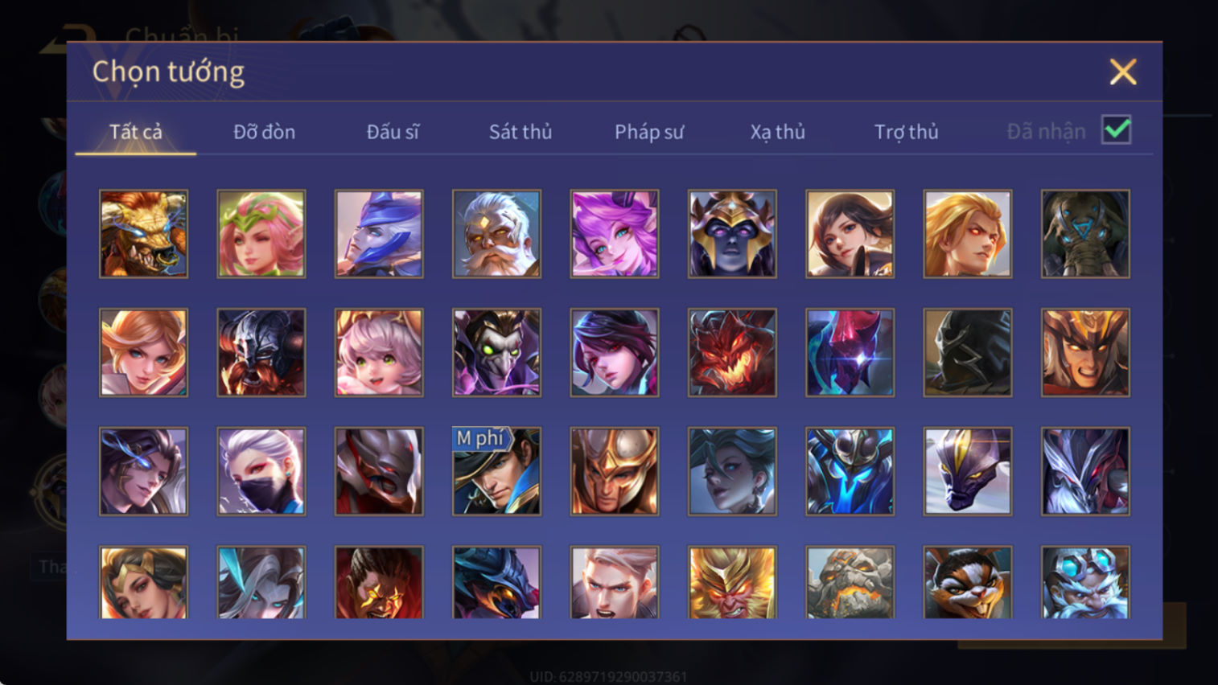Open the Đấu sĩ tab
1218x685 pixels.
393,132
